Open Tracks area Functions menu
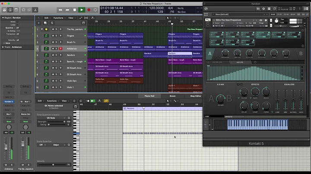Screen dimensions: 311x174 click(x=59, y=18)
